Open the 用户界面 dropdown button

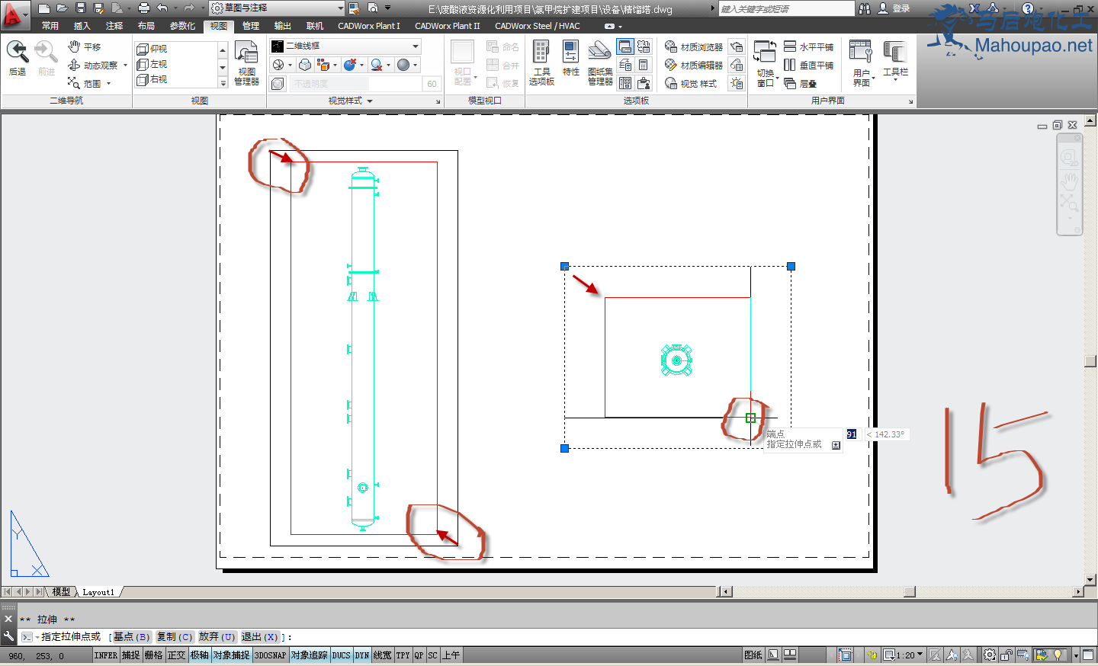[861, 64]
